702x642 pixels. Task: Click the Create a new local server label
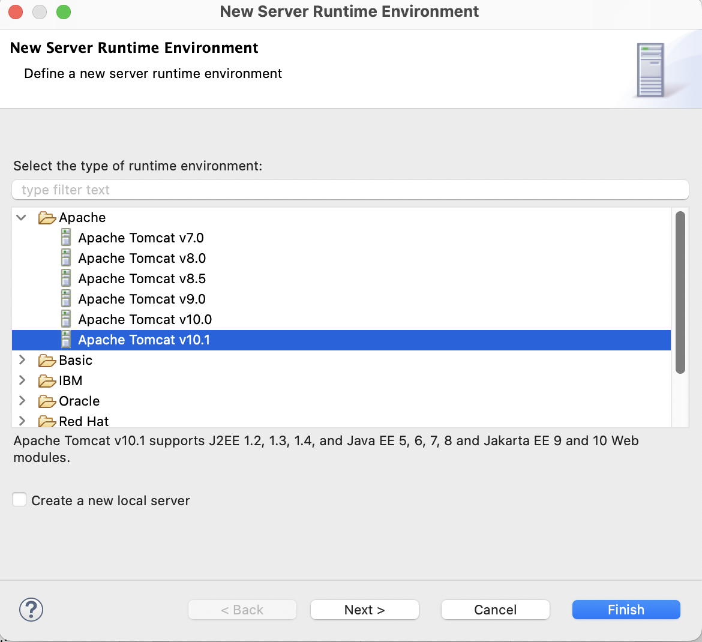tap(110, 500)
